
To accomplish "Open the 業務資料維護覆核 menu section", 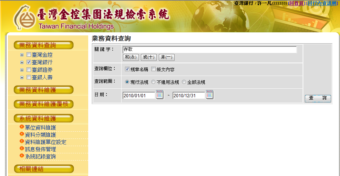I will [44, 104].
